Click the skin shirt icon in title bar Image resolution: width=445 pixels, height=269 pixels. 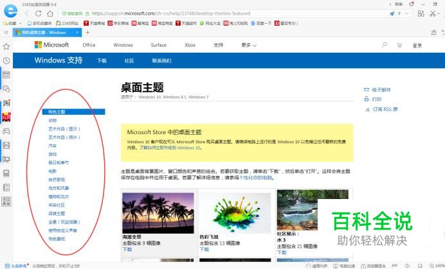tap(412, 4)
